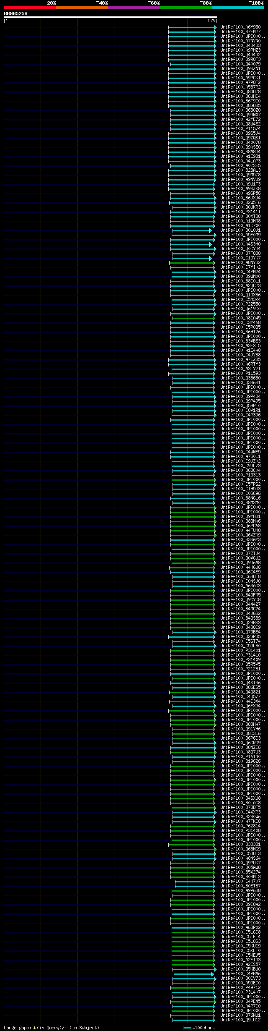Image resolution: width=268 pixels, height=1031 pixels.
Task: Click the UniRef100_B8NGL6 hit name
Action: 240,498
